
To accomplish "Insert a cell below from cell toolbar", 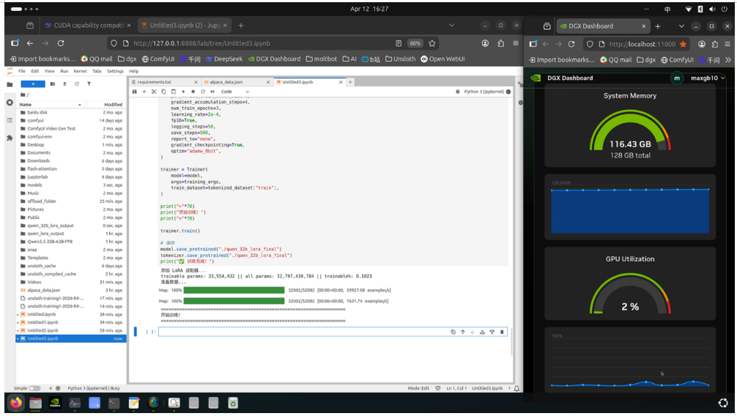I will tap(492, 332).
